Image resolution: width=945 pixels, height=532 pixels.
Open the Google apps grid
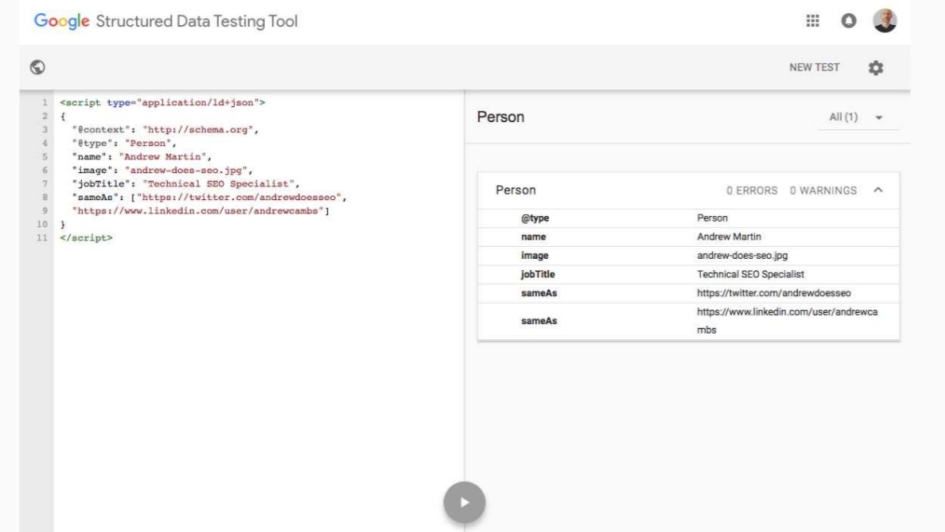point(812,21)
